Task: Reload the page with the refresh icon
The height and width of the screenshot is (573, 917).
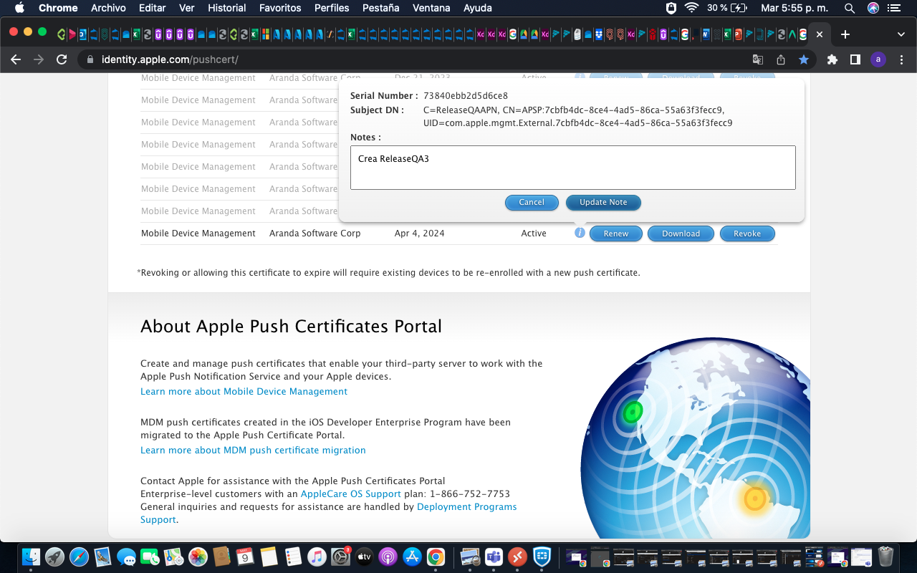Action: tap(62, 60)
